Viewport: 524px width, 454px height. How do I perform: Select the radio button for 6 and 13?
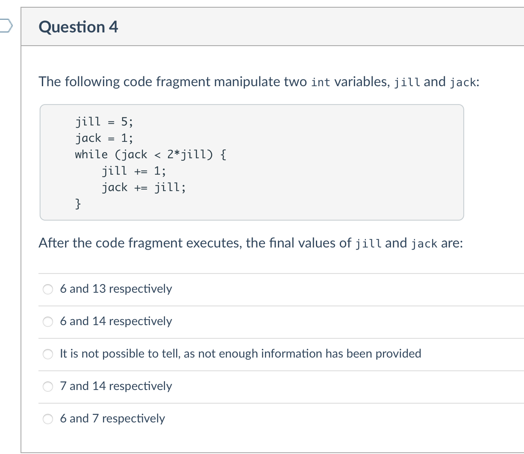48,289
